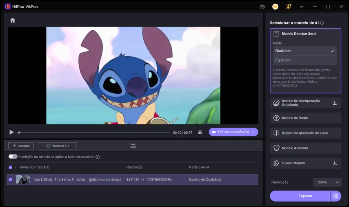Expand the chevron next to Nome do vídeo
Viewport: 349px width, 207px height.
(x=16, y=167)
